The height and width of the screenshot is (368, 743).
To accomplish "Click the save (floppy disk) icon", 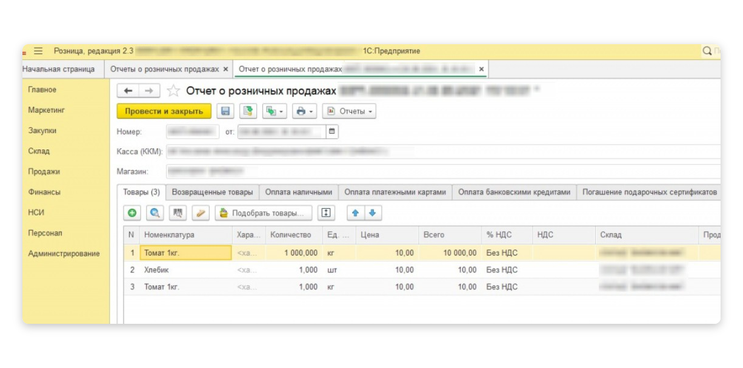I will pos(225,111).
